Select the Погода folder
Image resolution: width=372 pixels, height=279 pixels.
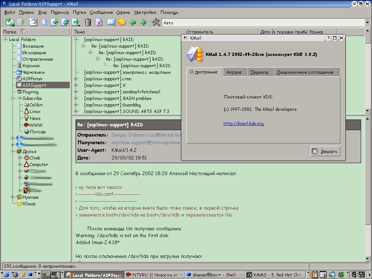(37, 132)
